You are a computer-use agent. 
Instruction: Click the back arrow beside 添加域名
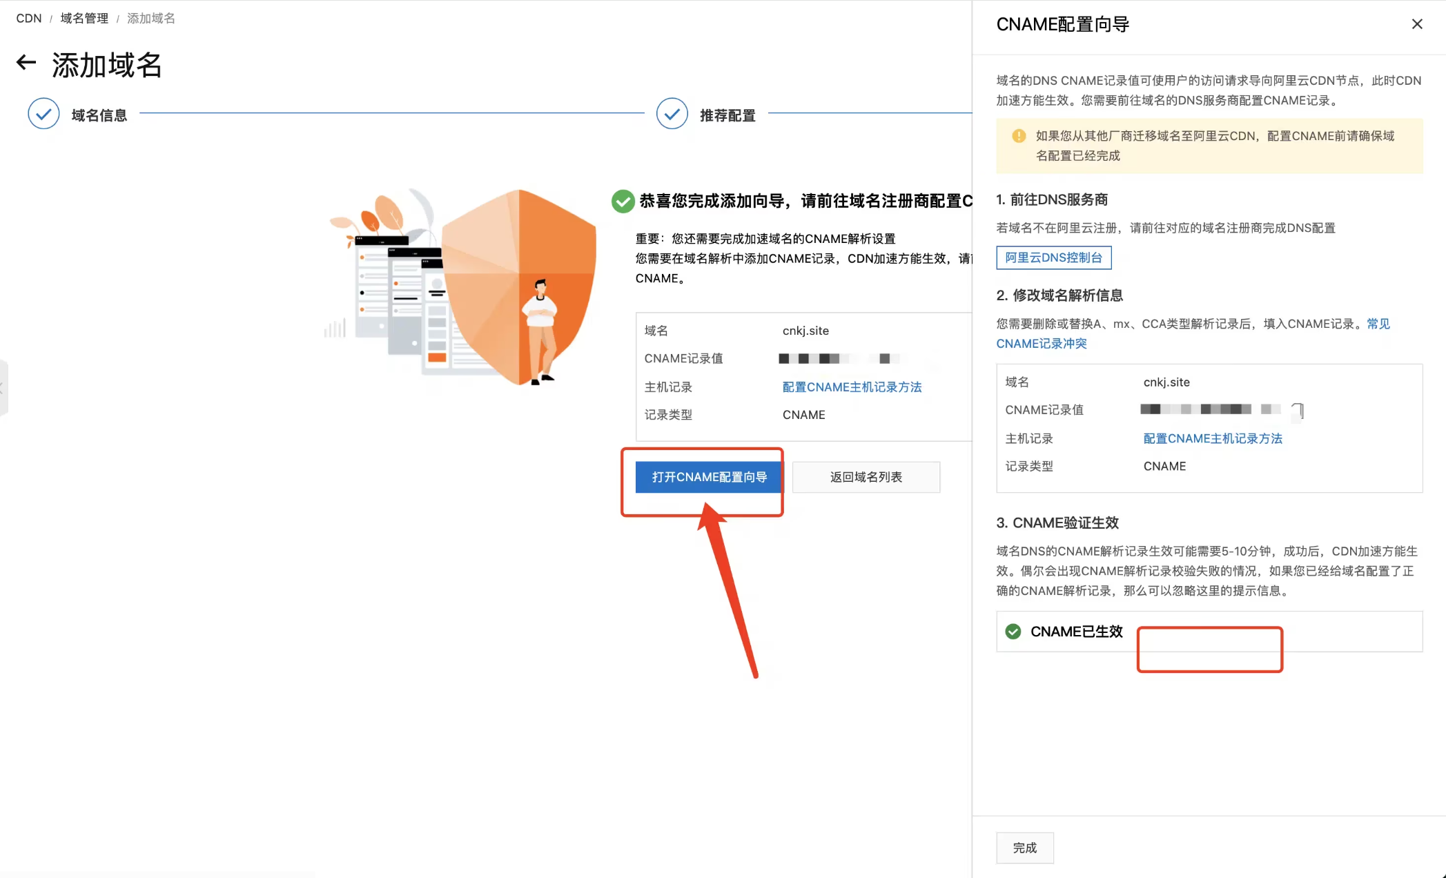click(26, 63)
